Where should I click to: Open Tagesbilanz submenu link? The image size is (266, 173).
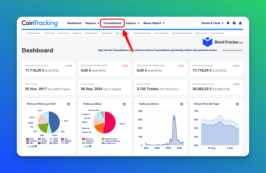107,33
